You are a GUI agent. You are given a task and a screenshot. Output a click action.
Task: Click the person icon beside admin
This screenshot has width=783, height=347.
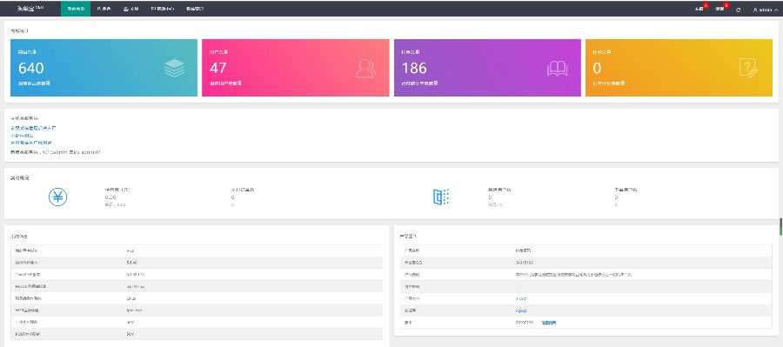pyautogui.click(x=755, y=10)
